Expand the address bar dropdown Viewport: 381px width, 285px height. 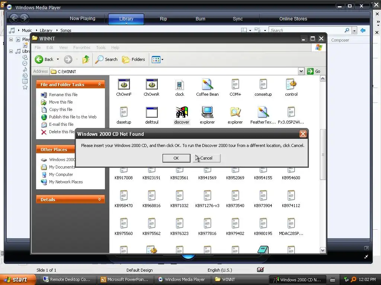301,71
